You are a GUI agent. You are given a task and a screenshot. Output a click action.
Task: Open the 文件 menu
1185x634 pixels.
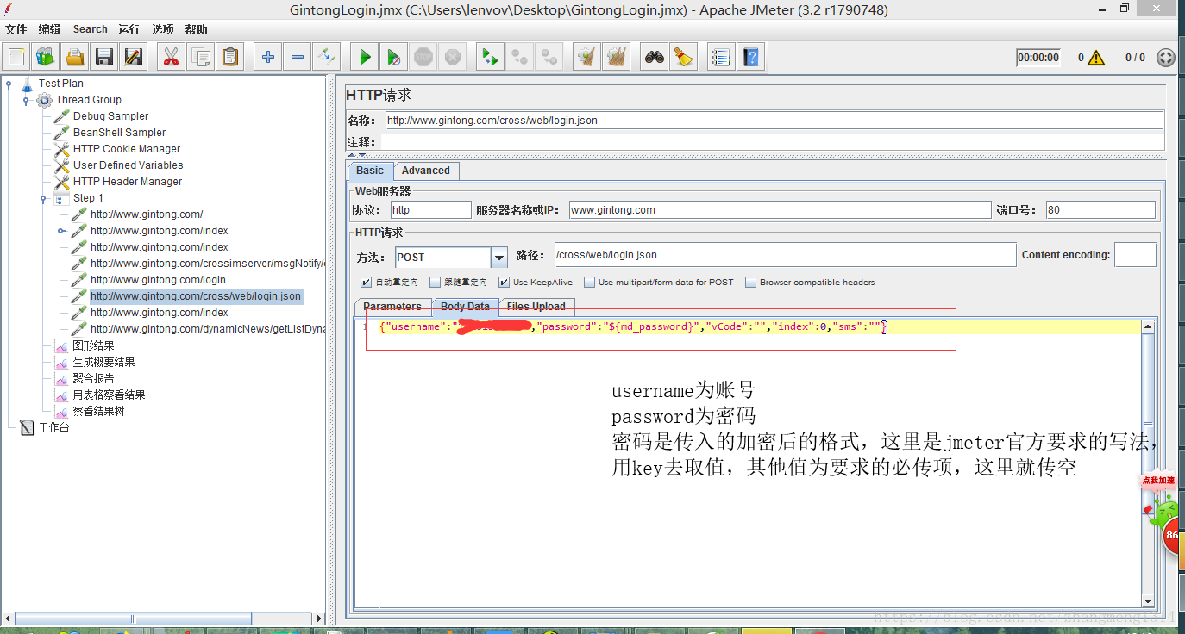tap(16, 29)
